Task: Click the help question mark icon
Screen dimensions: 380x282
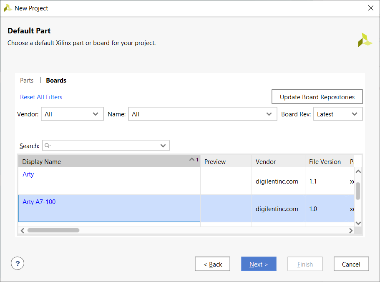Action: 18,263
